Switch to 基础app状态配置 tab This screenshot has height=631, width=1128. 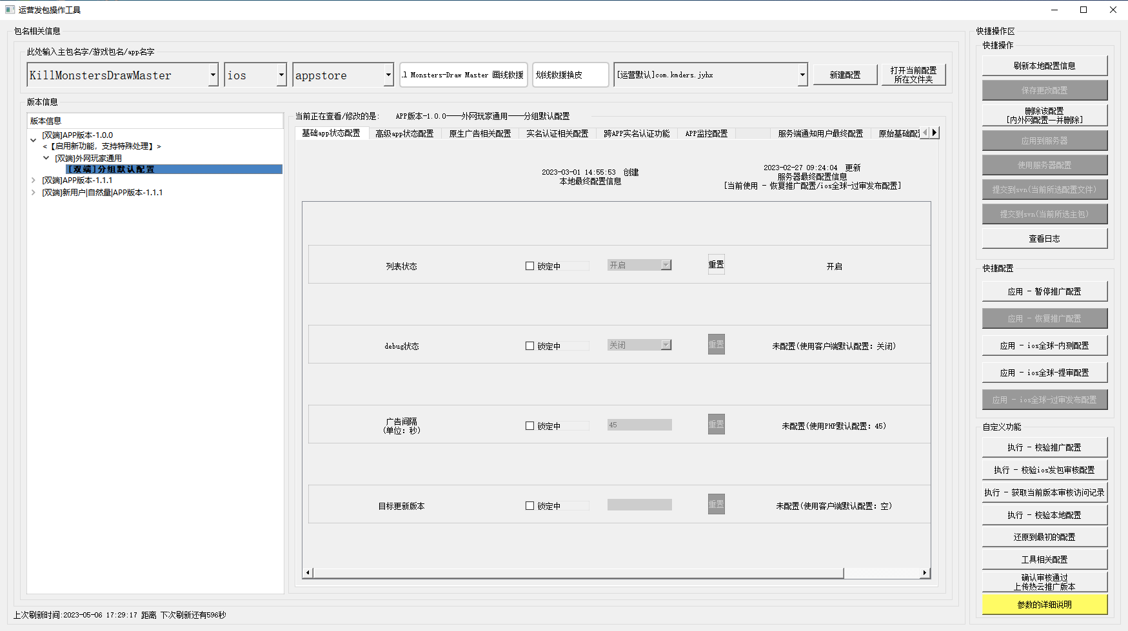pos(331,133)
